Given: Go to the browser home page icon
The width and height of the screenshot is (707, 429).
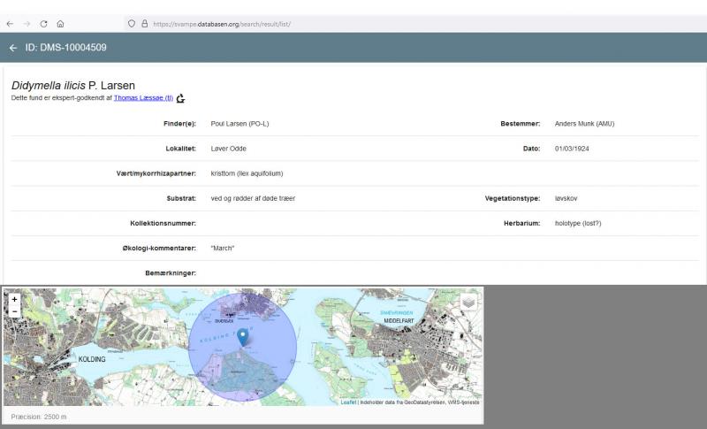Looking at the screenshot, I should 60,24.
